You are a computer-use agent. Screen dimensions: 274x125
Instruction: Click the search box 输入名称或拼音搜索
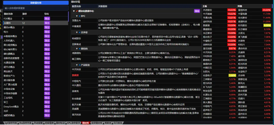coord(36,8)
